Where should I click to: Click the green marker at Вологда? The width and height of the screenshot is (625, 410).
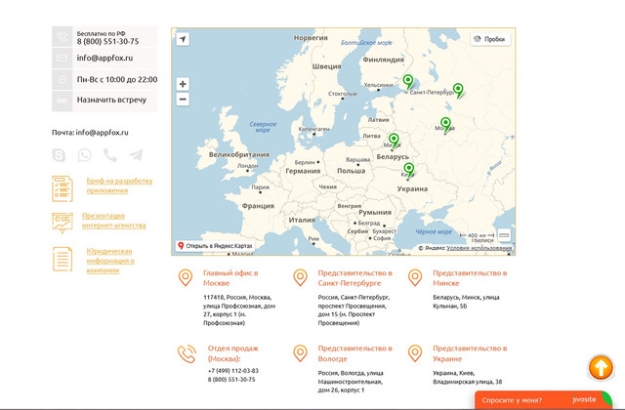pos(458,91)
